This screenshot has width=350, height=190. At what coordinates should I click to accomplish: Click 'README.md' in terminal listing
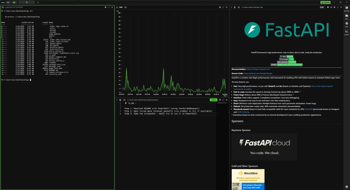53,70
